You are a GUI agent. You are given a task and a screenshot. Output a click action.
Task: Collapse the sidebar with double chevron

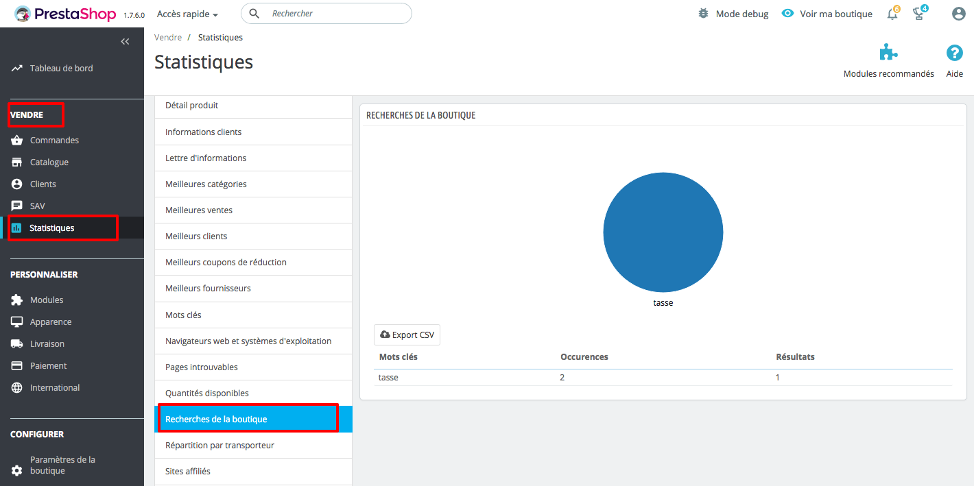pyautogui.click(x=125, y=42)
